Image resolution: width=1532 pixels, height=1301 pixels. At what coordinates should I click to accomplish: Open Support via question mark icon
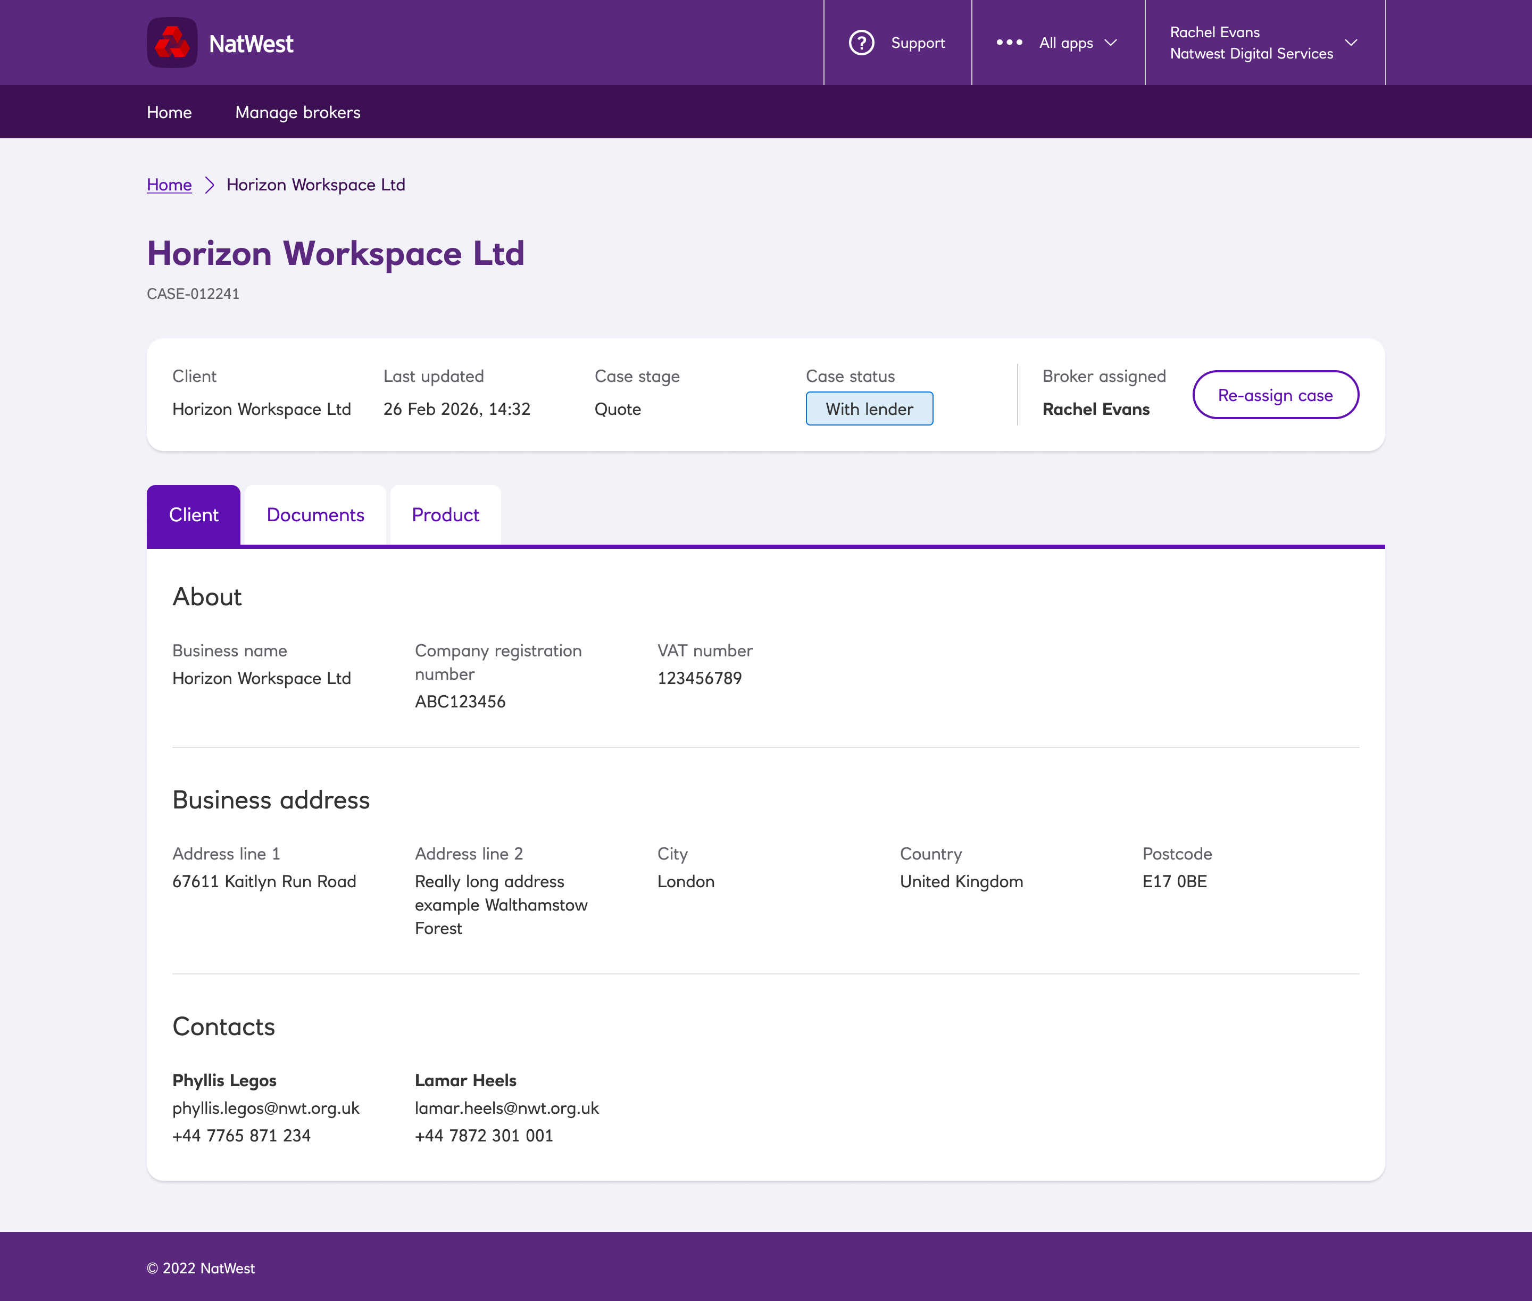tap(862, 43)
